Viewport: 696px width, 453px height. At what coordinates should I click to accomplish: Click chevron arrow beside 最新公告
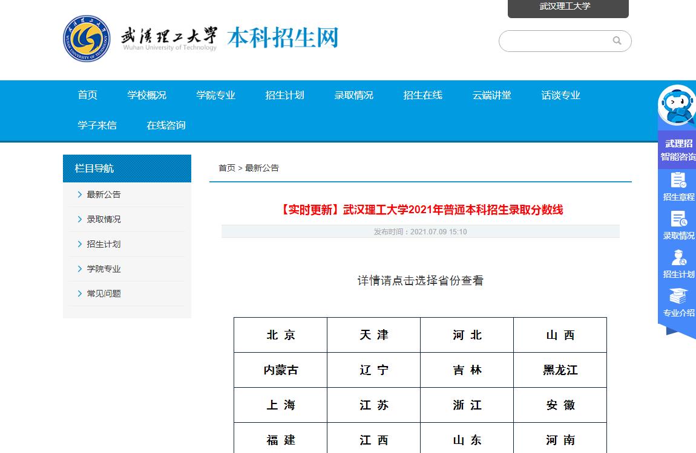pyautogui.click(x=79, y=194)
